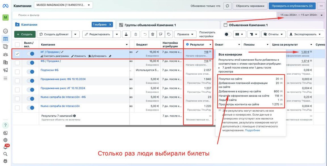The width and height of the screenshot is (327, 166).
Task: Open the Отчеты dropdown
Action: tap(273, 34)
